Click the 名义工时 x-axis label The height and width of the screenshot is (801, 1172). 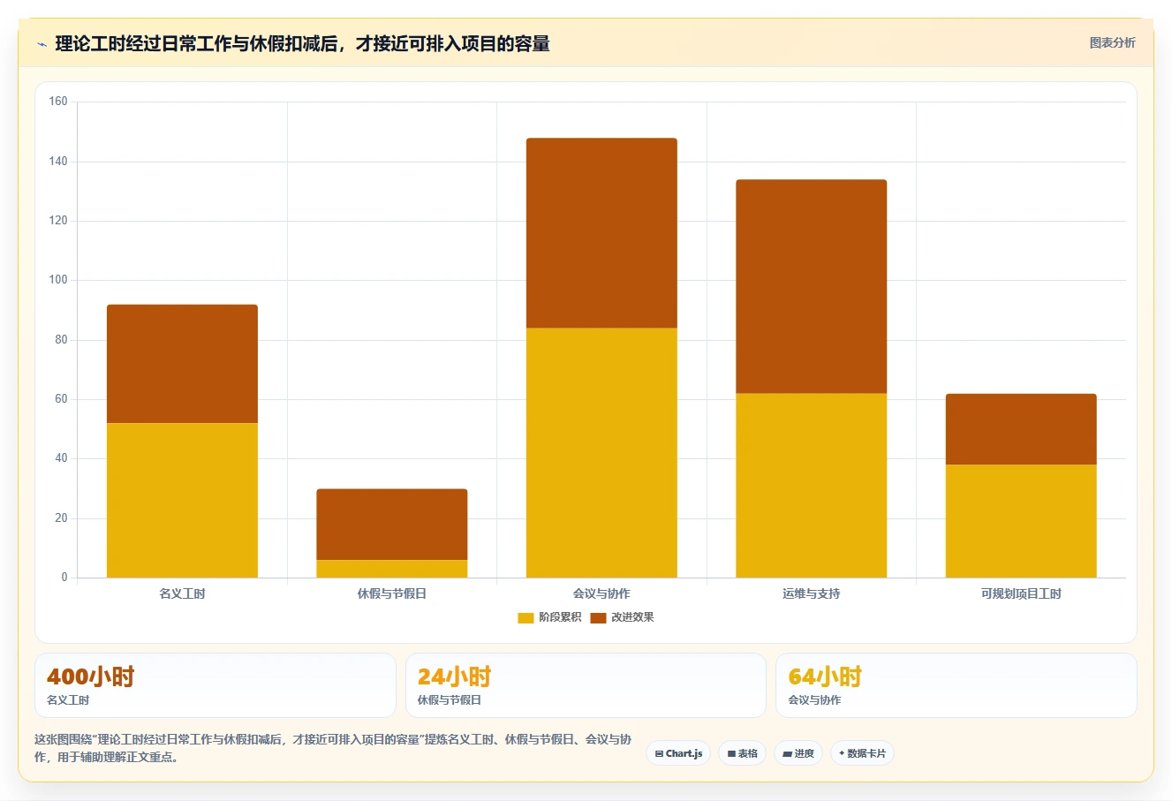[x=182, y=593]
